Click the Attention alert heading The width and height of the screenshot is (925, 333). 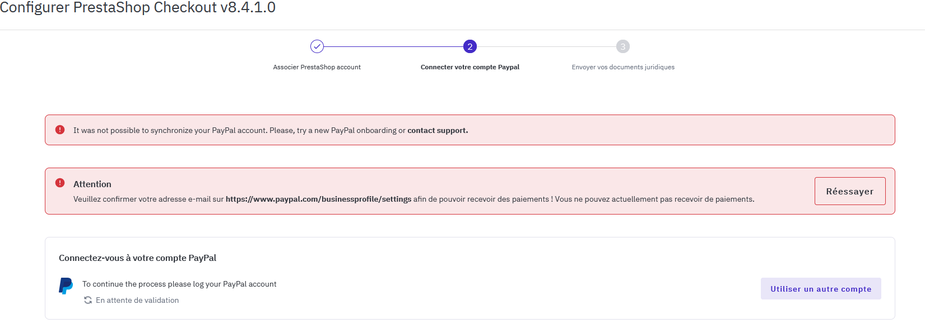coord(92,184)
